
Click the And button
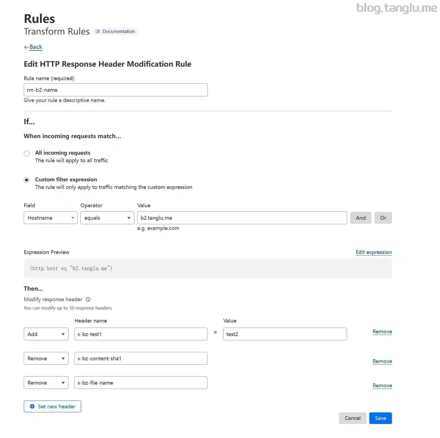(361, 218)
